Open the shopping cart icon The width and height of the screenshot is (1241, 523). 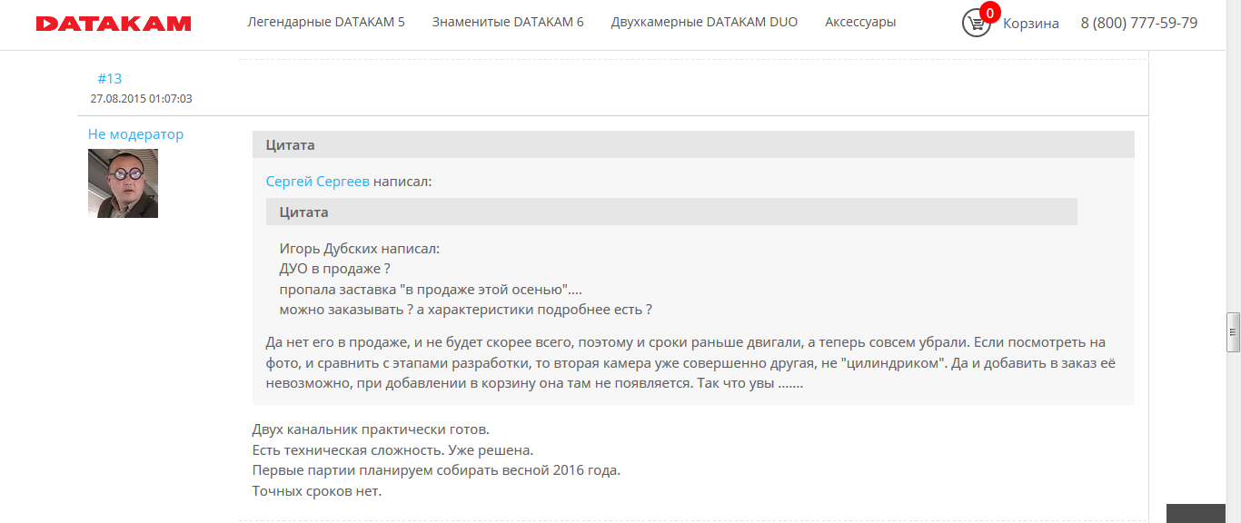(975, 24)
